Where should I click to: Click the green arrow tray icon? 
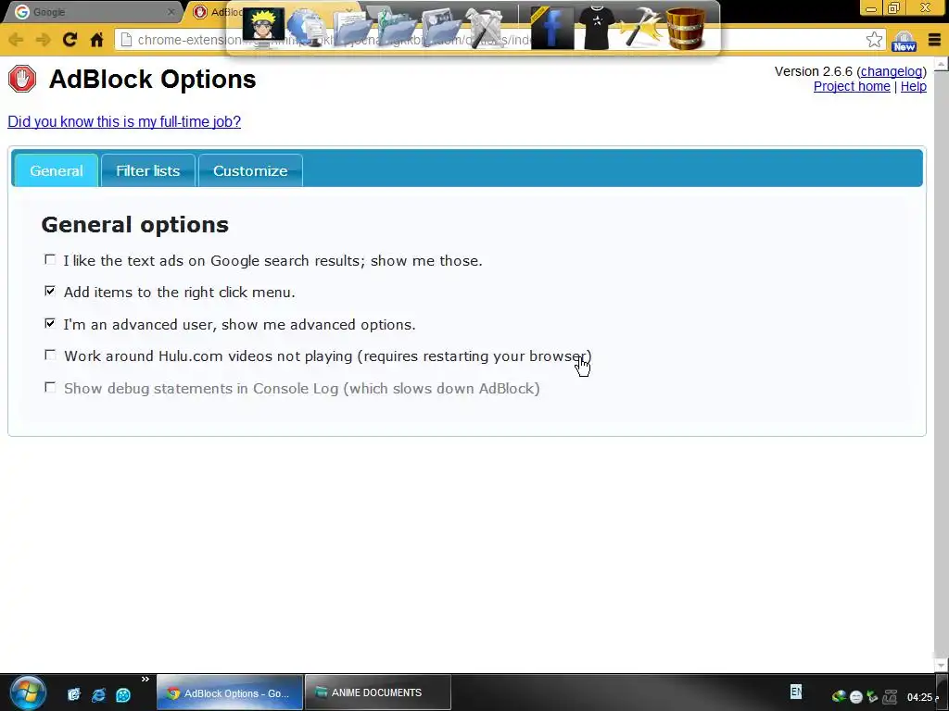(872, 696)
